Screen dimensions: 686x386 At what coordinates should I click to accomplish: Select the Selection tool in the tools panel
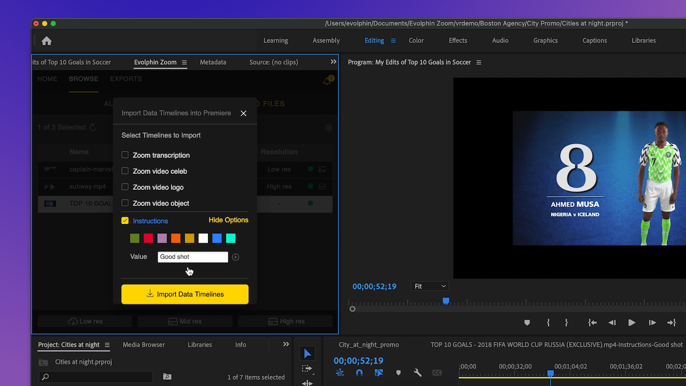click(x=308, y=353)
